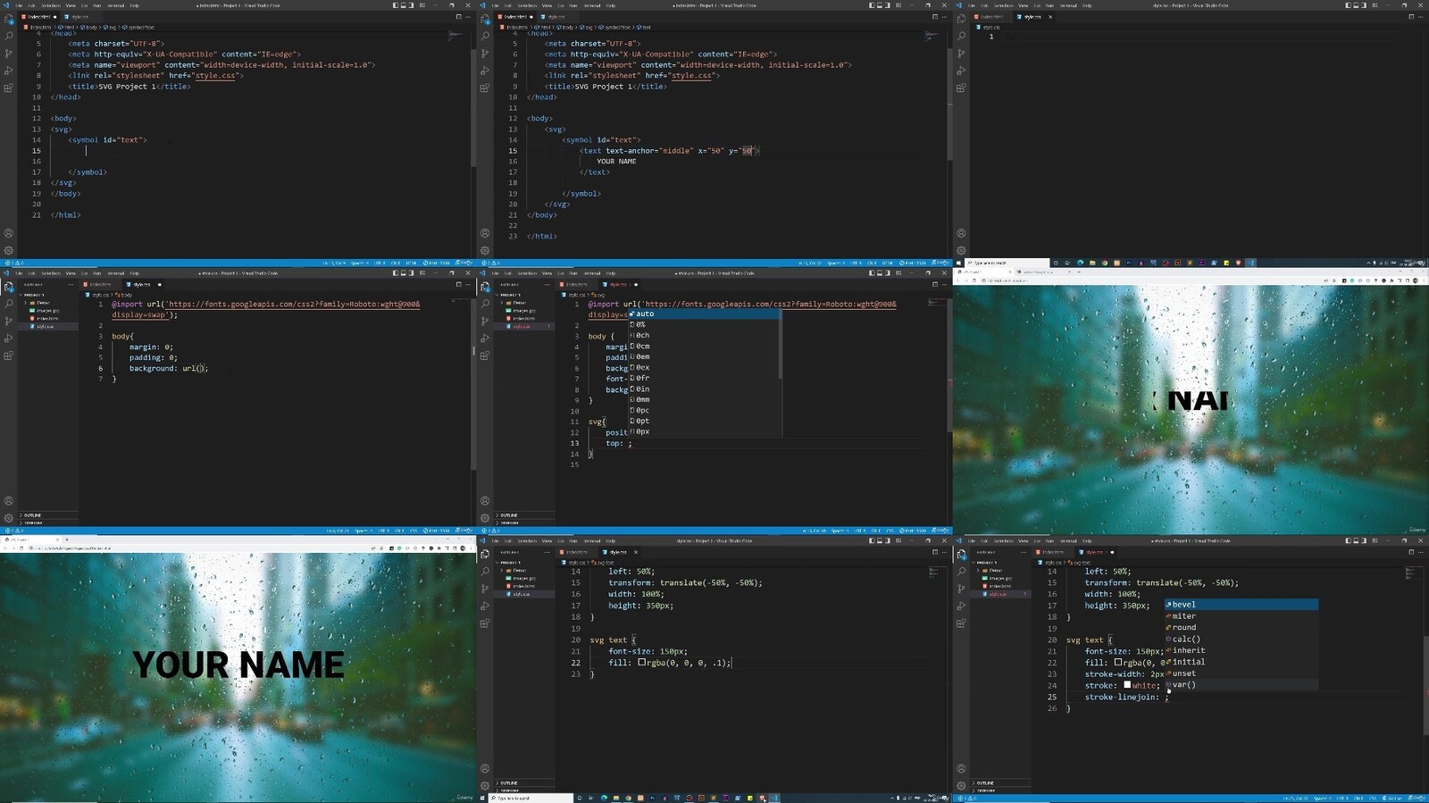Image resolution: width=1429 pixels, height=803 pixels.
Task: Collapse PROJECT 1 root beside the 'auto' suggestions editor
Action: [511, 295]
